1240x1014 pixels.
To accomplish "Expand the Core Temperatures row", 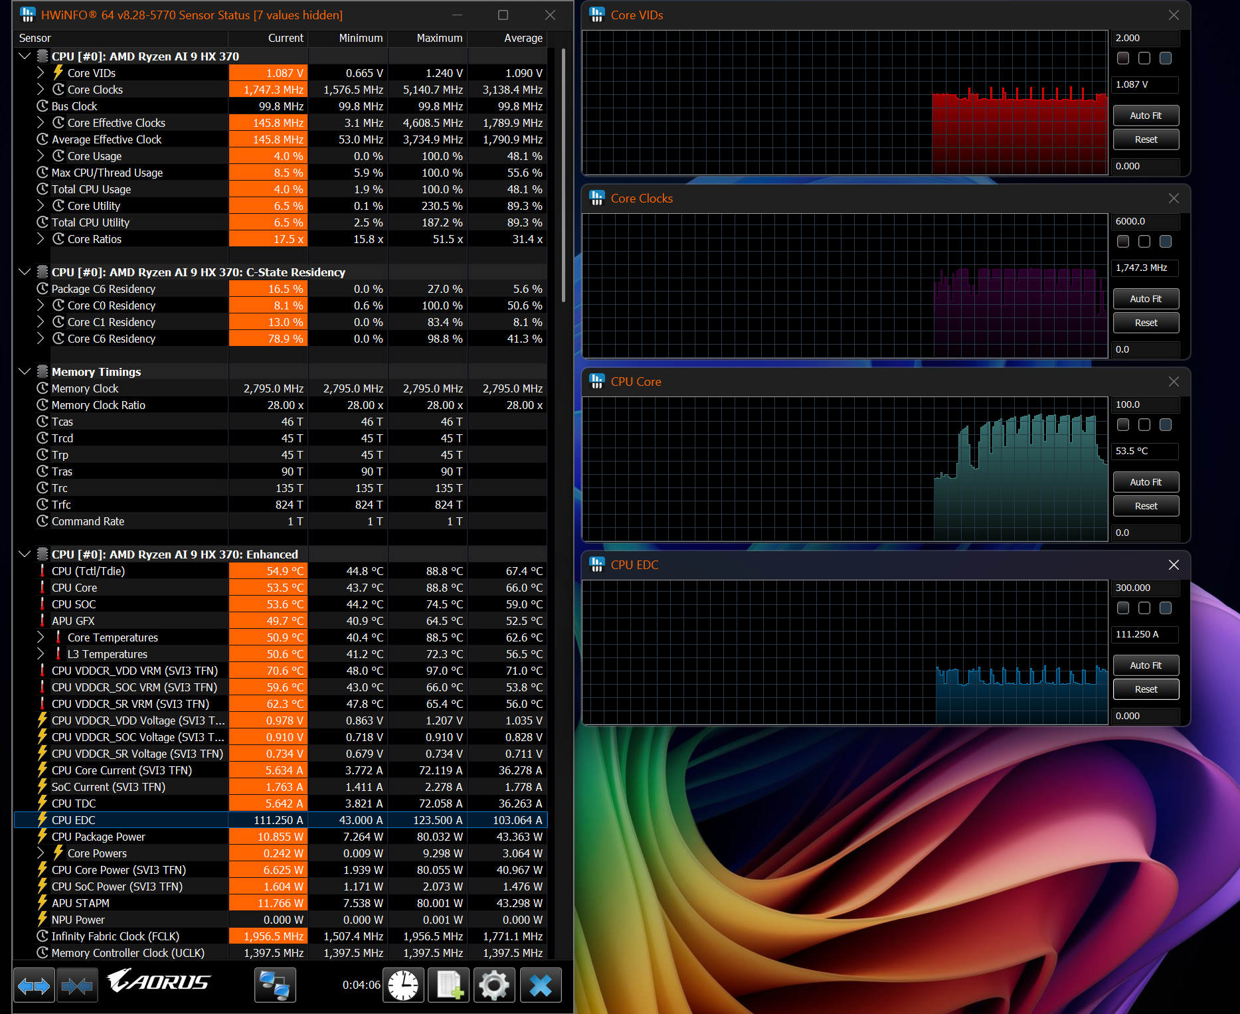I will (41, 637).
